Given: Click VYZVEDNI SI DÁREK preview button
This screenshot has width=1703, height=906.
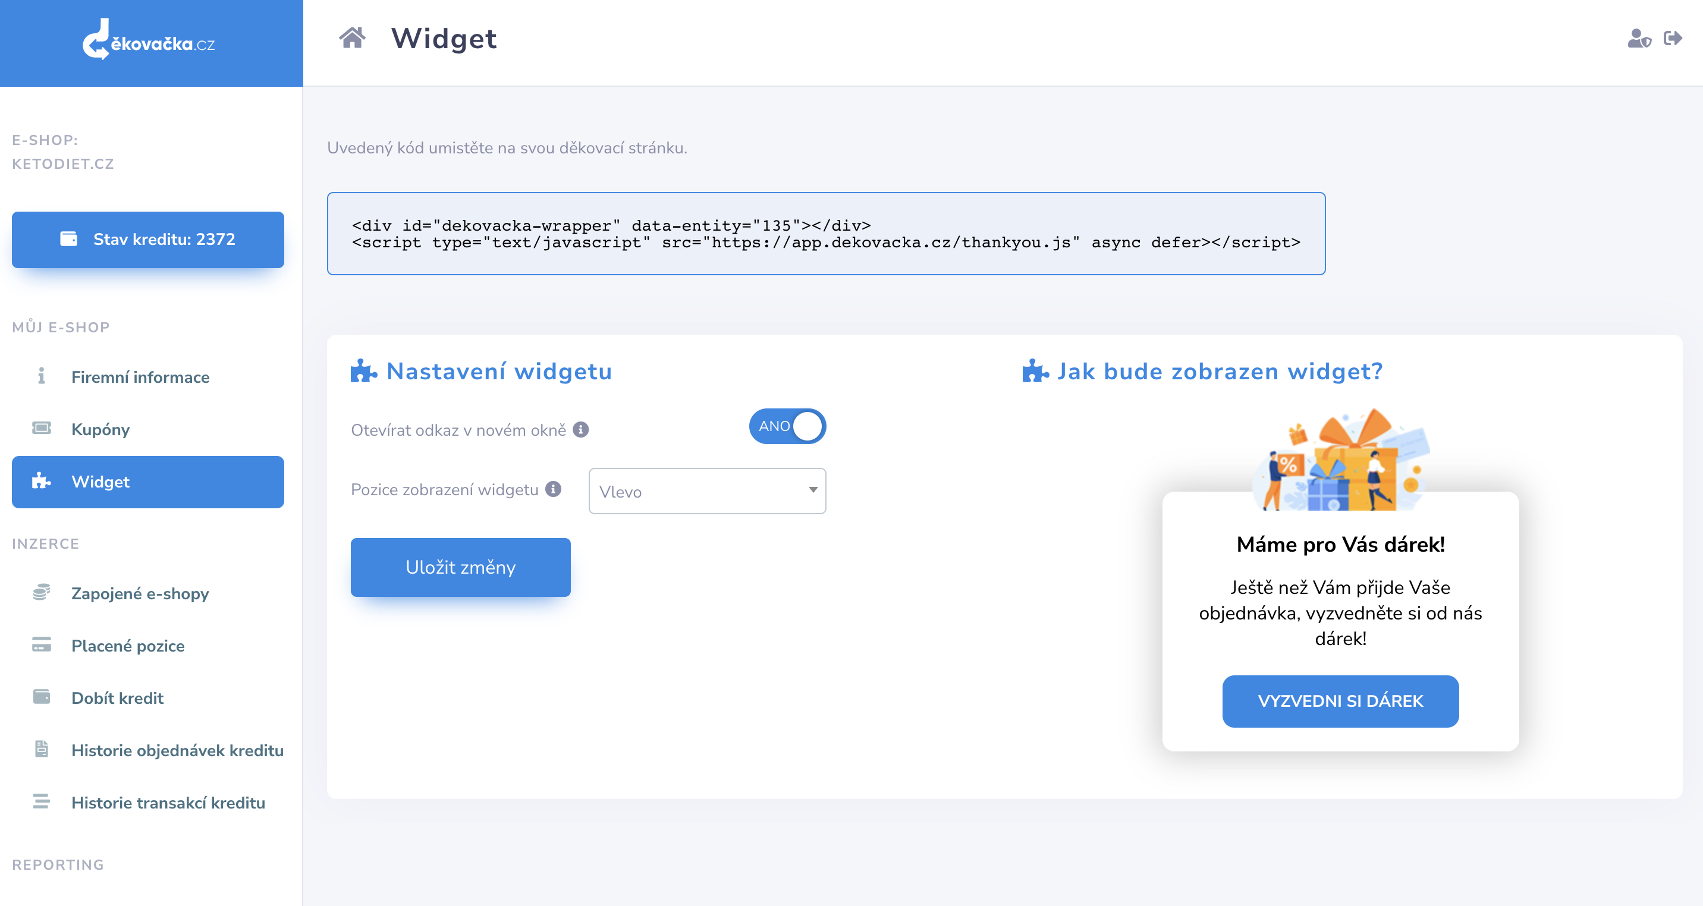Looking at the screenshot, I should (1340, 701).
